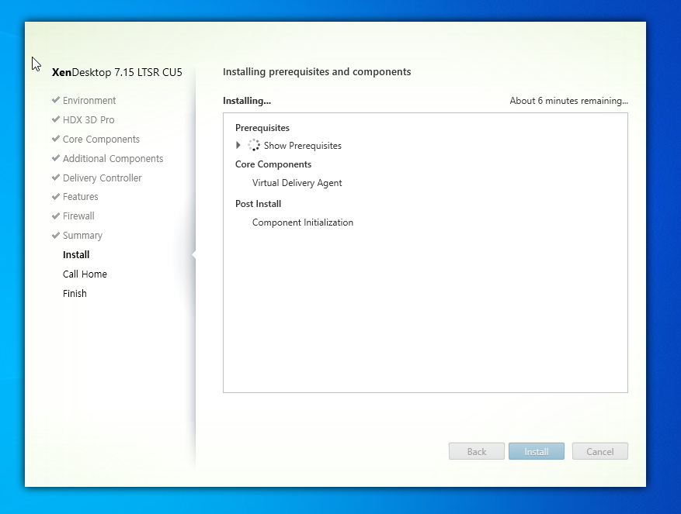The height and width of the screenshot is (514, 681).
Task: Click the Installing prerequisites and components heading
Action: [317, 72]
